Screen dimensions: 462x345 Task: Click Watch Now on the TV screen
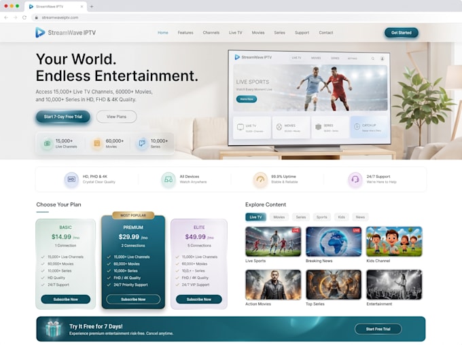tap(247, 99)
